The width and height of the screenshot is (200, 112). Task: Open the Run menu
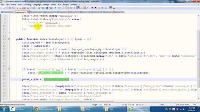pos(59,5)
